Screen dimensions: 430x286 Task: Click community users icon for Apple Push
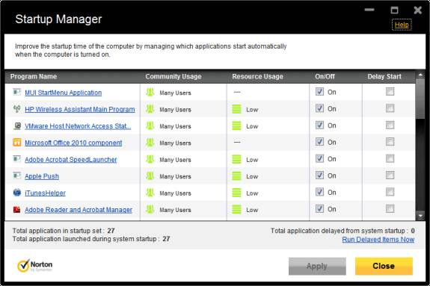tap(150, 175)
